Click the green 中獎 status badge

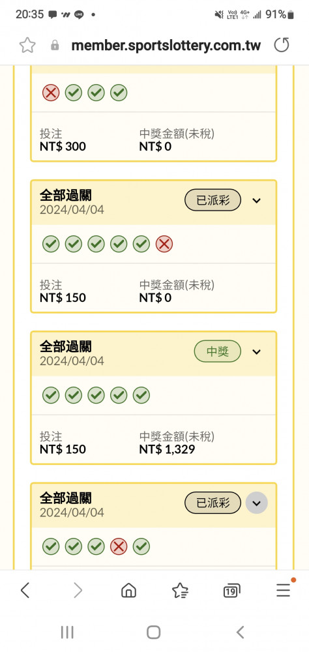coord(218,352)
